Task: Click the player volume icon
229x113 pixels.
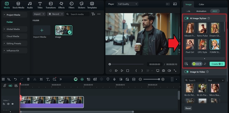Action: click(x=169, y=71)
